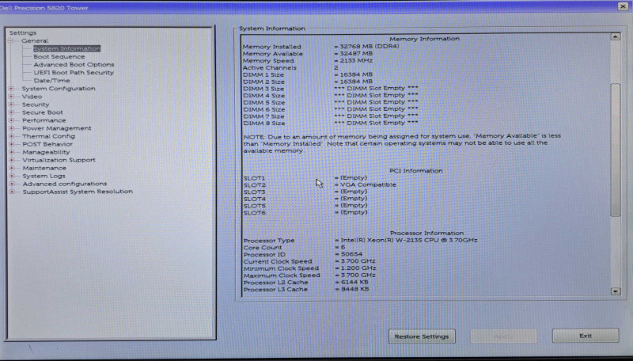Expand the Performance node
Viewport: 633px width, 361px height.
pos(11,120)
